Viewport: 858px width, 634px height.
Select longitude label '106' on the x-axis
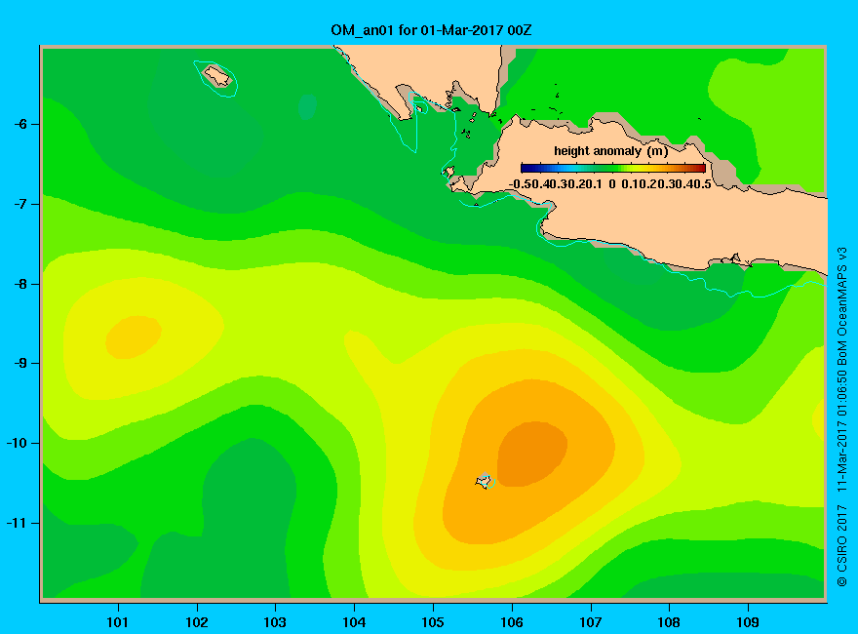pos(512,622)
